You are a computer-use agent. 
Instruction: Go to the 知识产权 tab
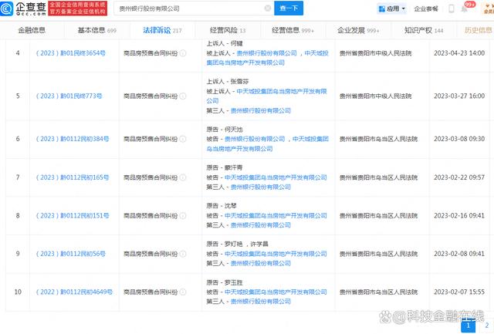click(x=424, y=30)
